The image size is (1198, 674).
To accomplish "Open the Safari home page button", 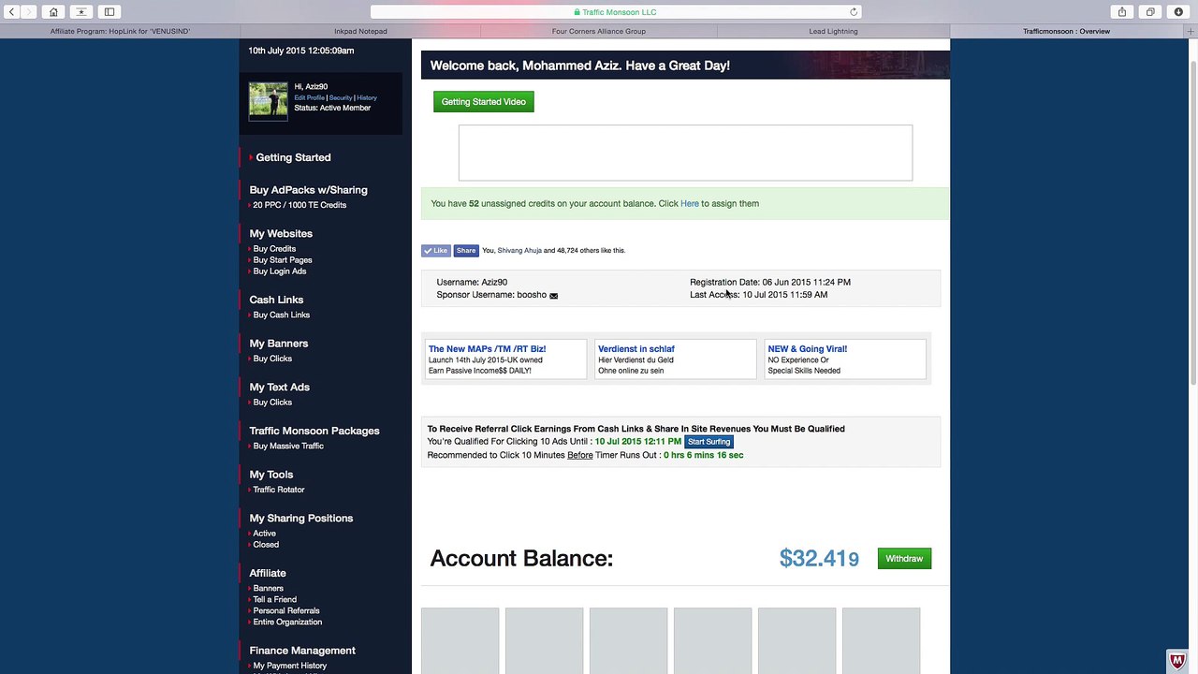I will 53,12.
